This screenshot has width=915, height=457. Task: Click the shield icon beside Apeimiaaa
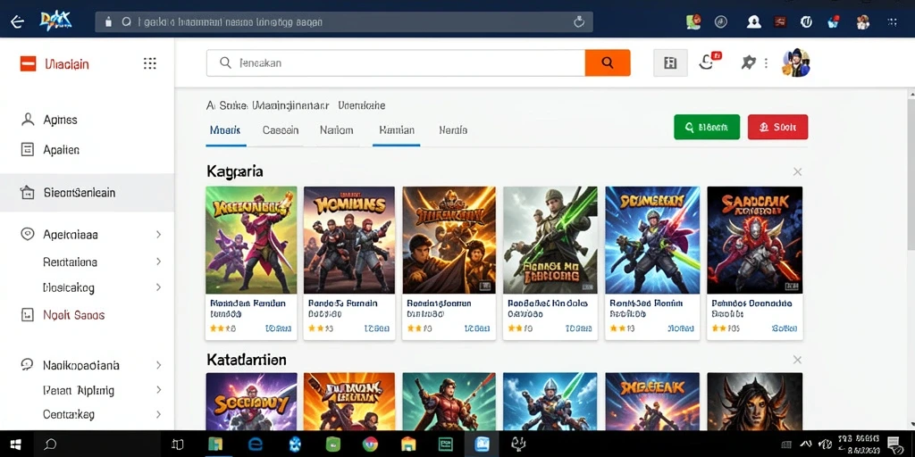28,235
